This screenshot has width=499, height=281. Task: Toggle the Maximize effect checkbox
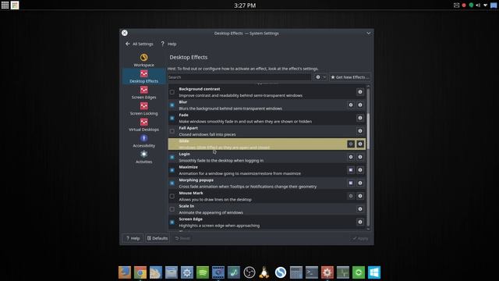point(172,170)
